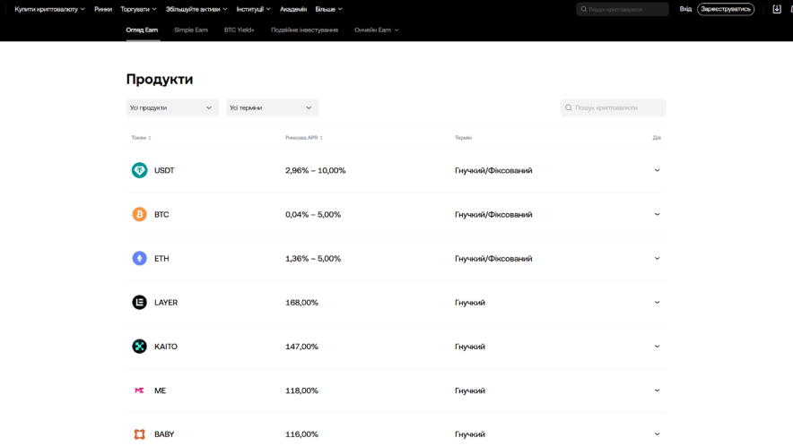Screen dimensions: 793x446
Task: Click the LAYER token icon
Action: tap(139, 303)
